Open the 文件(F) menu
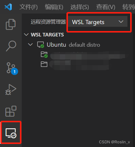Viewport: 135px width, 147px height. tap(28, 7)
